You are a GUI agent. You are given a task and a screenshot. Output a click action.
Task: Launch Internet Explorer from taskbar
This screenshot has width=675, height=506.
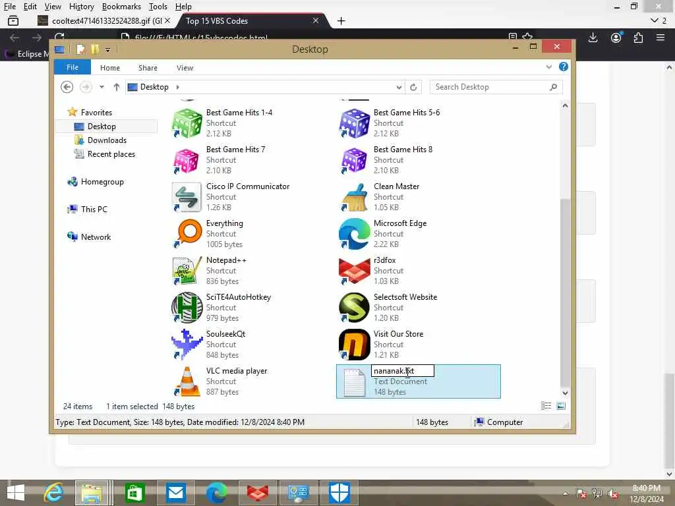53,493
